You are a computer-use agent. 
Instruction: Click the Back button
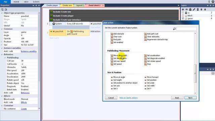pos(177,98)
